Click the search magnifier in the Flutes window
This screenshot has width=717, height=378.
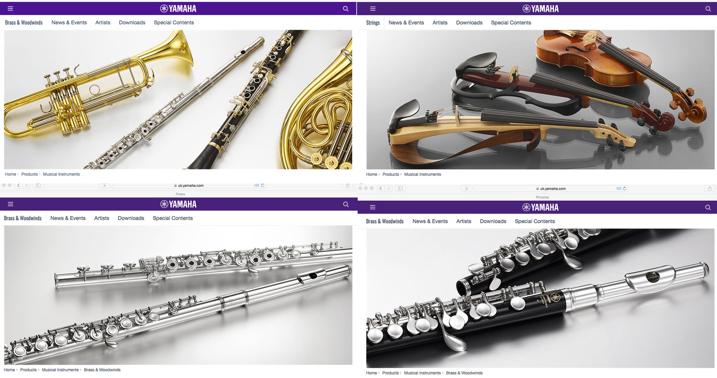[346, 204]
